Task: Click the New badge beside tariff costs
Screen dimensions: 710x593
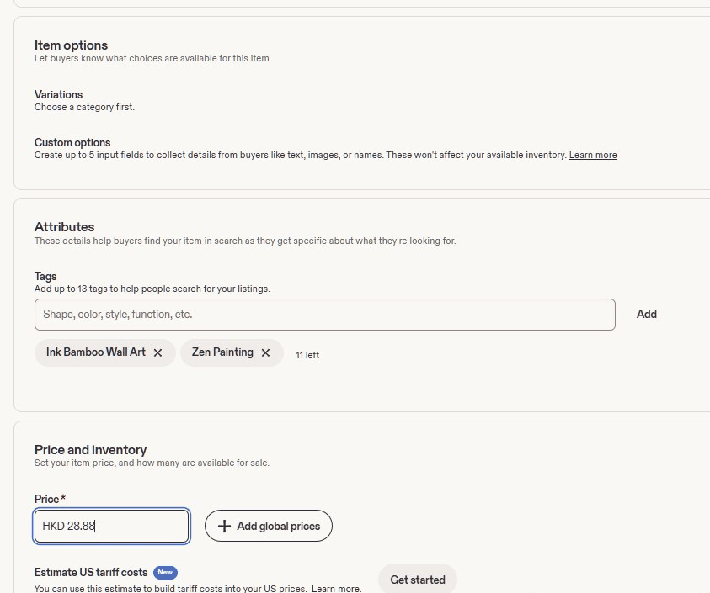Action: [x=165, y=572]
